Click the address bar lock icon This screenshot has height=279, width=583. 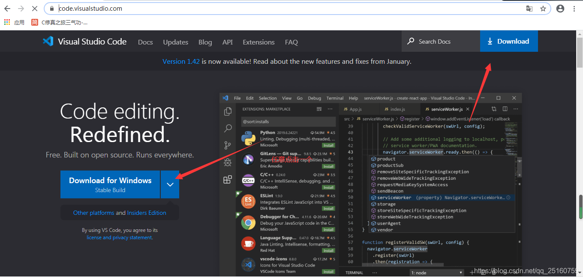coord(52,9)
